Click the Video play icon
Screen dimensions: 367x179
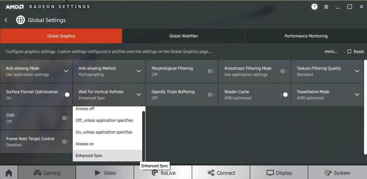click(97, 173)
